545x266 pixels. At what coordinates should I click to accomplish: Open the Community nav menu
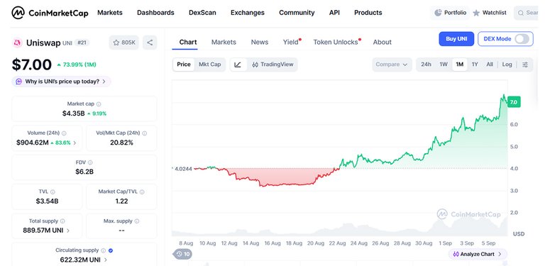(x=297, y=13)
